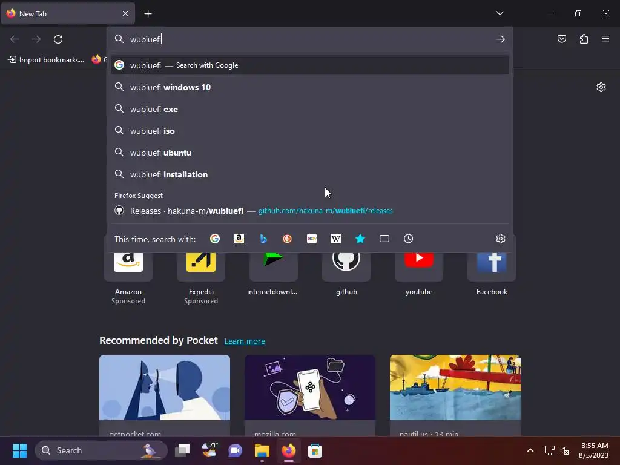The image size is (620, 465).
Task: Open the list all tabs chevron
Action: click(x=500, y=13)
